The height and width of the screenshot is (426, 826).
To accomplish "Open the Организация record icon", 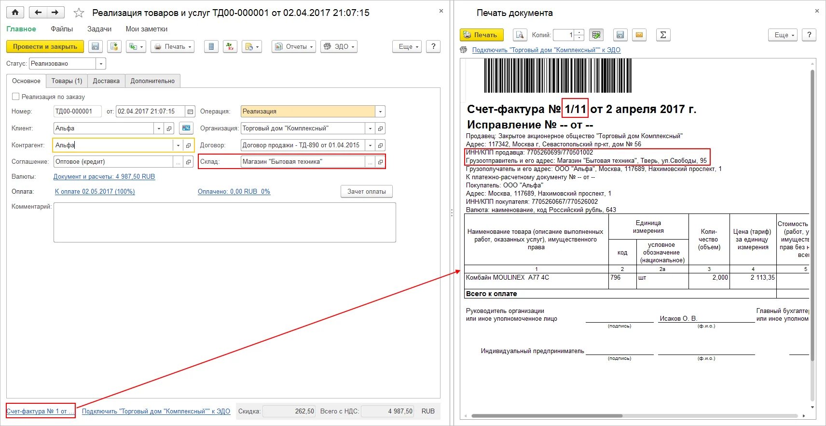I will 380,128.
